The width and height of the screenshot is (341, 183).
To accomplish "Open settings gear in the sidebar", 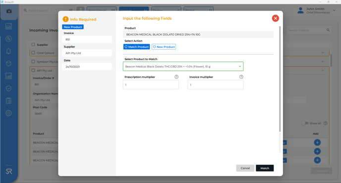I will pyautogui.click(x=8, y=113).
